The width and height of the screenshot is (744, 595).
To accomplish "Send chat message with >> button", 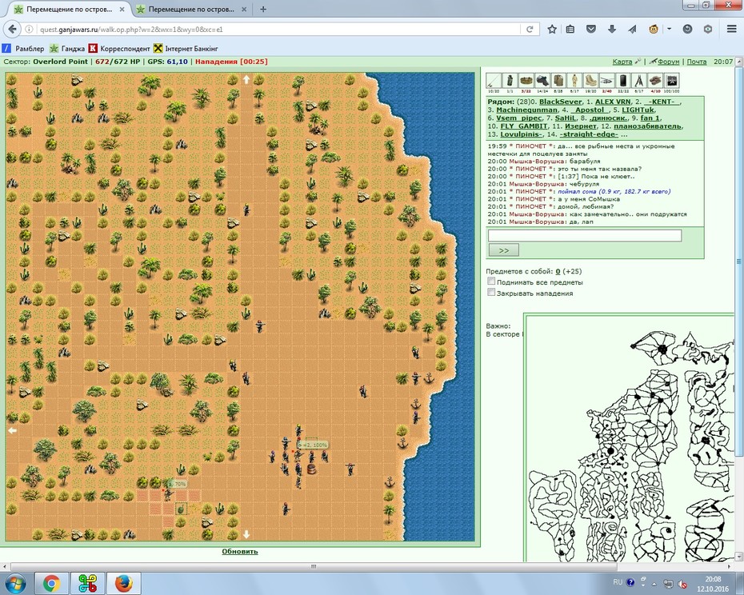I will click(x=504, y=250).
